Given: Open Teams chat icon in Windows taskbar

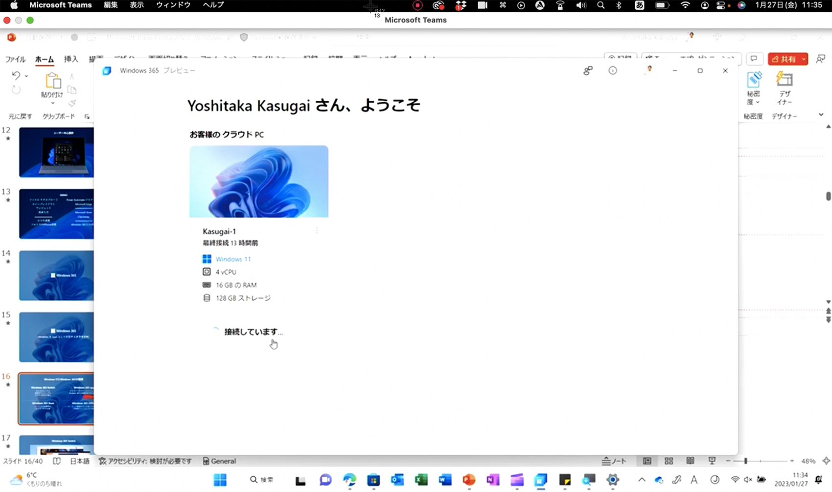Looking at the screenshot, I should [325, 480].
